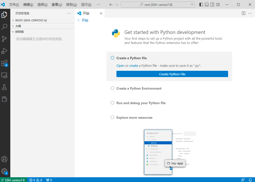Open the 转到(G) menu
The height and width of the screenshot is (182, 255).
[72, 5]
